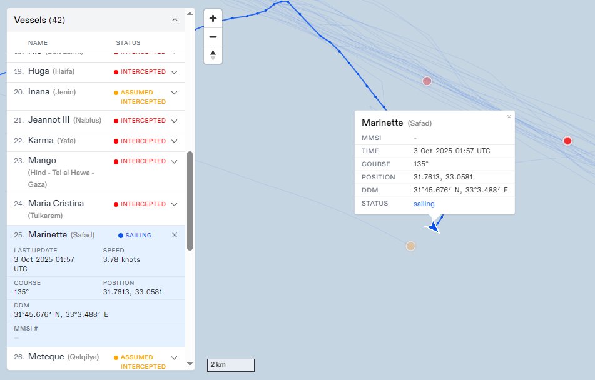Screen dimensions: 595x380
Task: Click the vessel list scrollbar thumb
Action: (x=190, y=200)
